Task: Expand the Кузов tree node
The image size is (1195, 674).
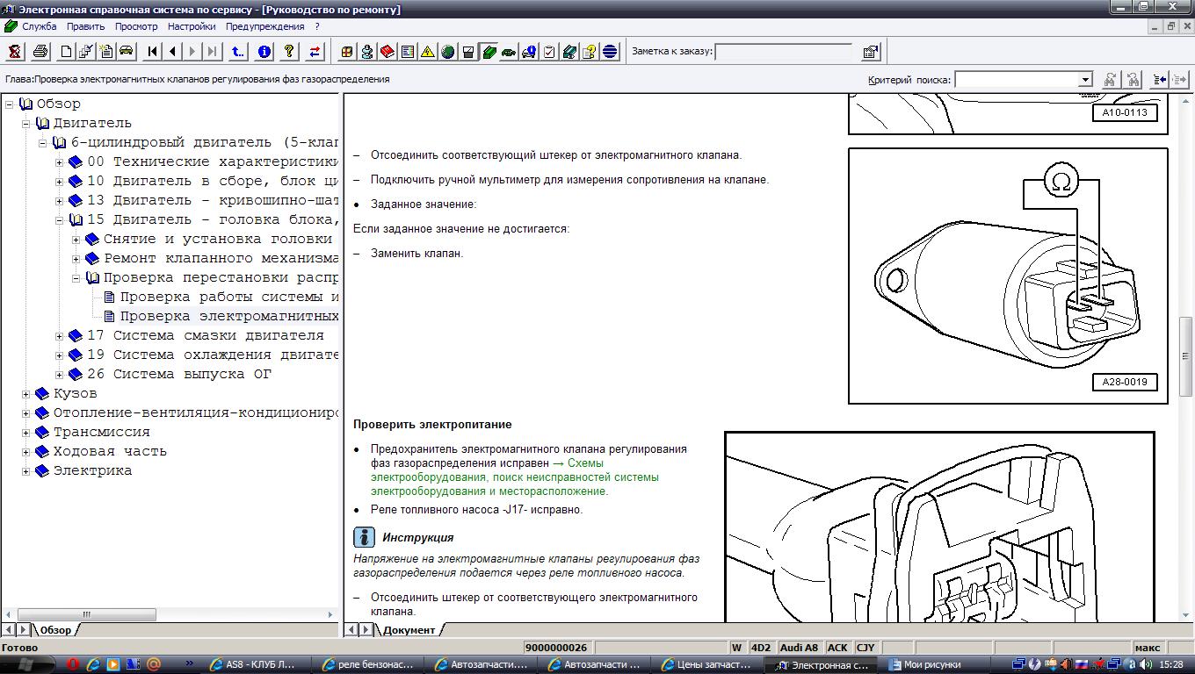Action: tap(25, 394)
